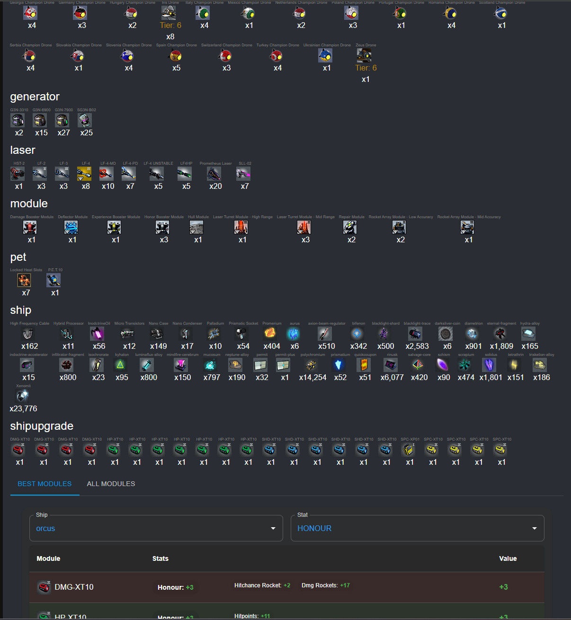571x620 pixels.
Task: Click the Poland Champion Drone icon
Action: 351,13
